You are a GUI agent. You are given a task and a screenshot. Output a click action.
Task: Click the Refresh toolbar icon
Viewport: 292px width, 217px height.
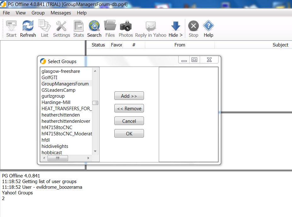pos(28,26)
